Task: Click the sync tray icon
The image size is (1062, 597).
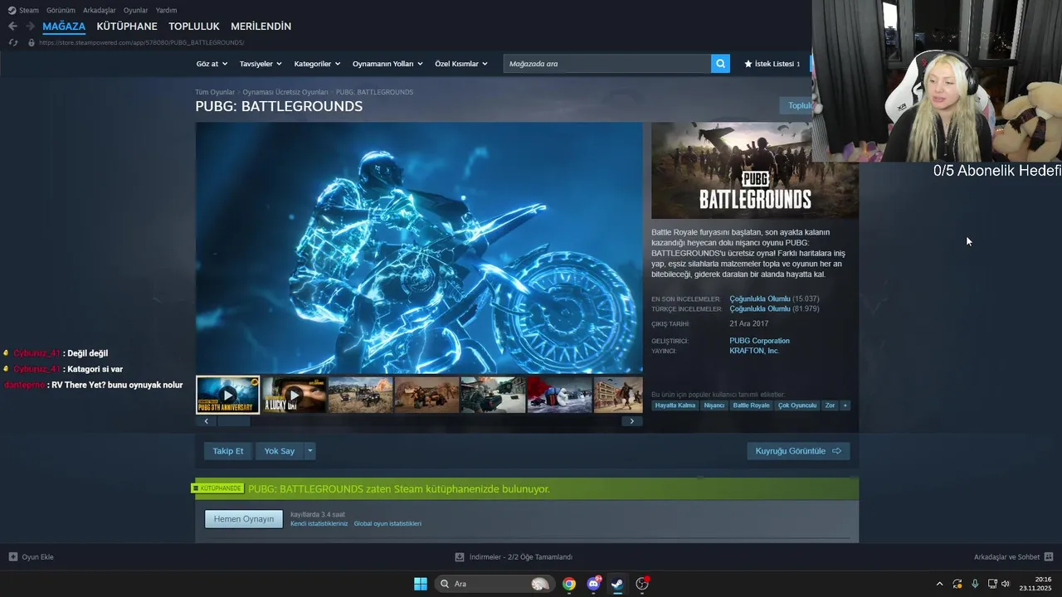Action: tap(957, 584)
